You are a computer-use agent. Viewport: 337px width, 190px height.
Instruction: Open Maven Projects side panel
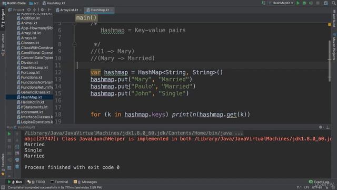point(334,46)
